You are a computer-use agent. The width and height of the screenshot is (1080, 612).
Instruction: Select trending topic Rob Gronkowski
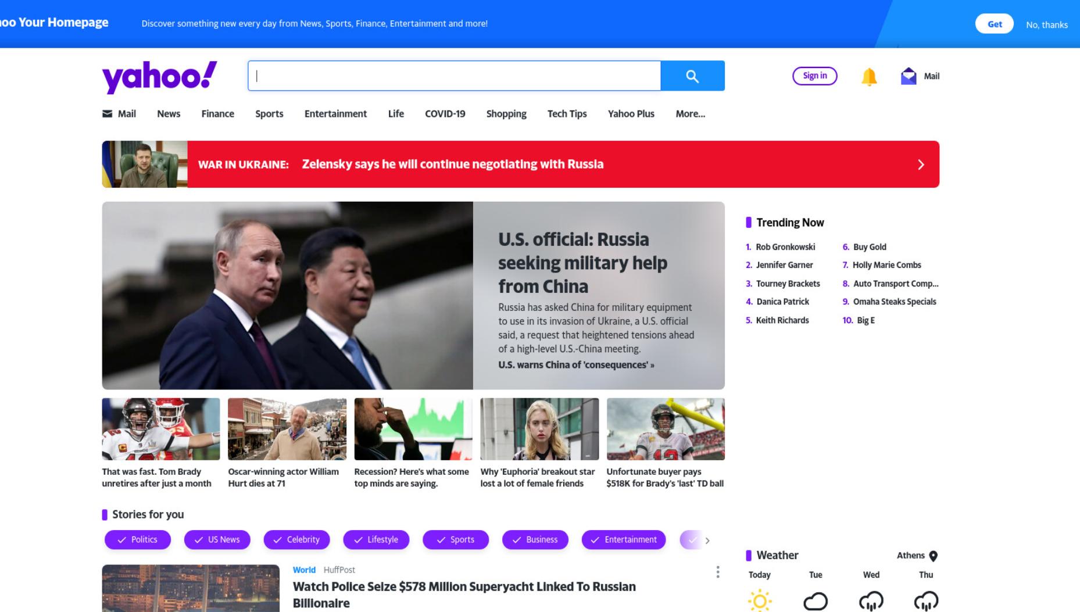(x=785, y=247)
